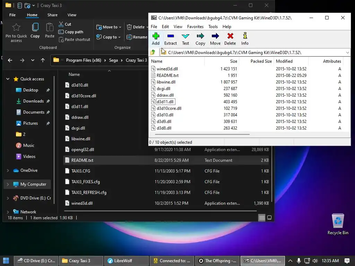Open 7-Zip Info dialog
Screen dimensions: 355x266
[245, 39]
